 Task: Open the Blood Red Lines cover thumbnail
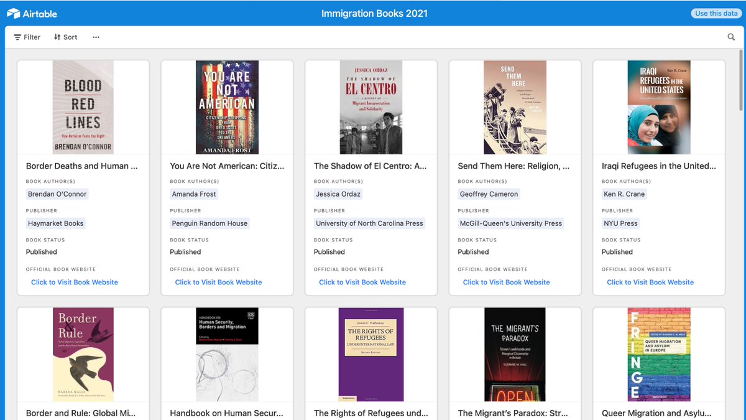(83, 107)
